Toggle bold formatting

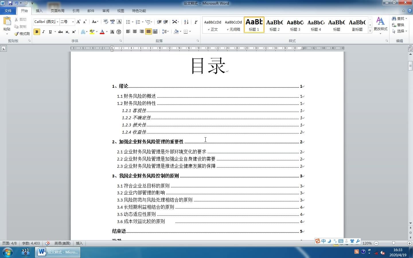pos(37,32)
